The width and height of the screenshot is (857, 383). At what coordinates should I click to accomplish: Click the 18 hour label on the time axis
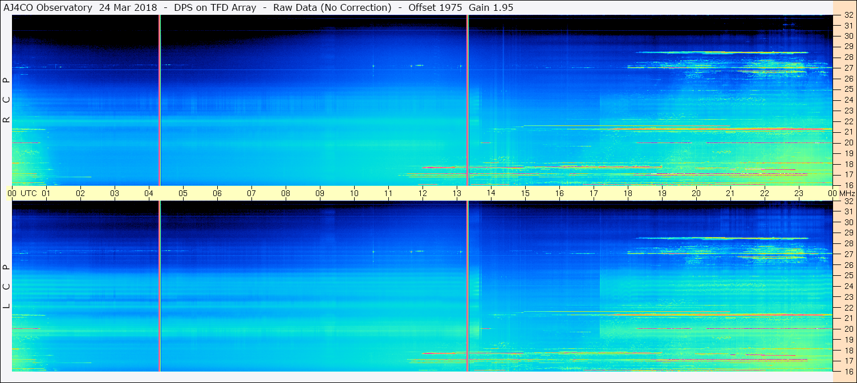(x=628, y=193)
